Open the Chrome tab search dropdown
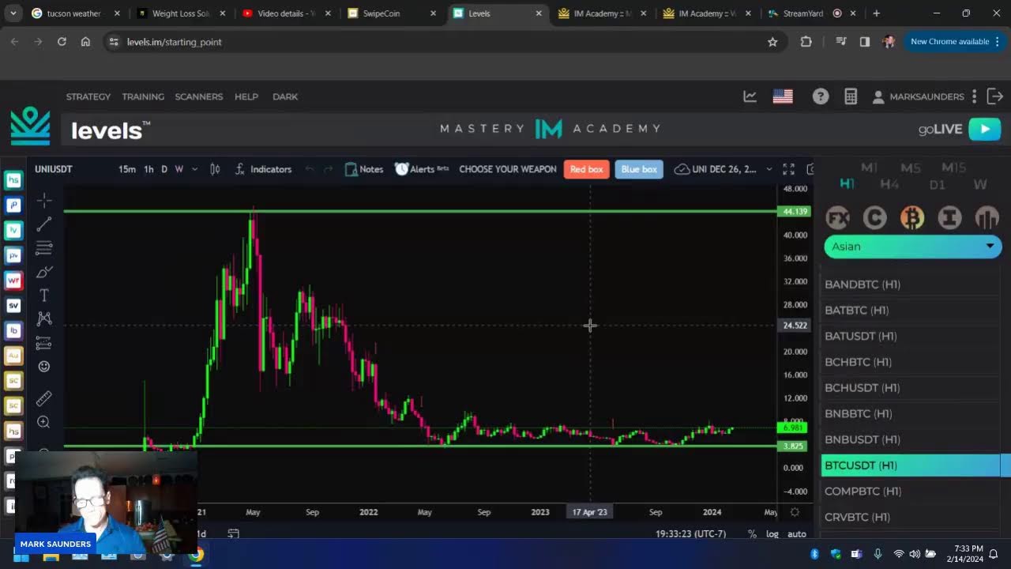The width and height of the screenshot is (1011, 569). [x=13, y=13]
